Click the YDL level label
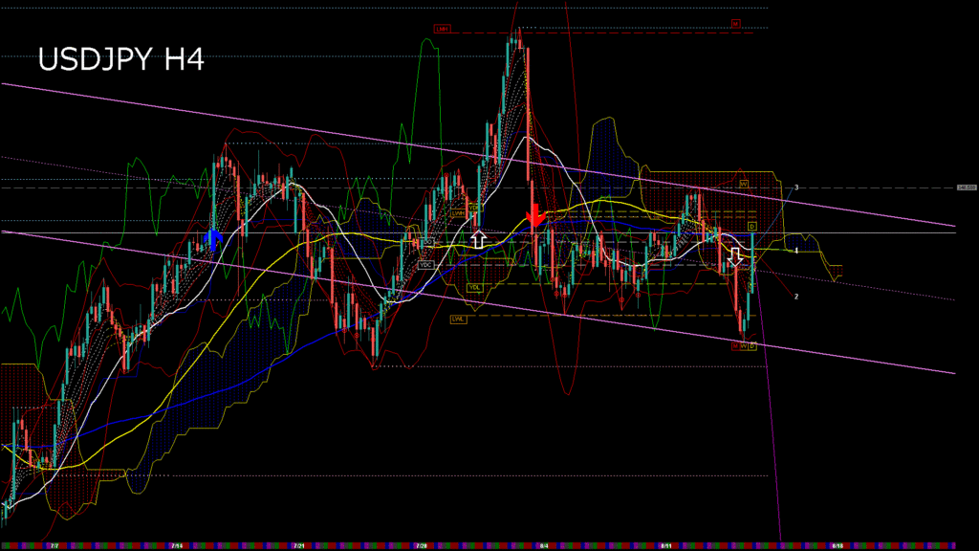The width and height of the screenshot is (979, 551). (x=473, y=287)
